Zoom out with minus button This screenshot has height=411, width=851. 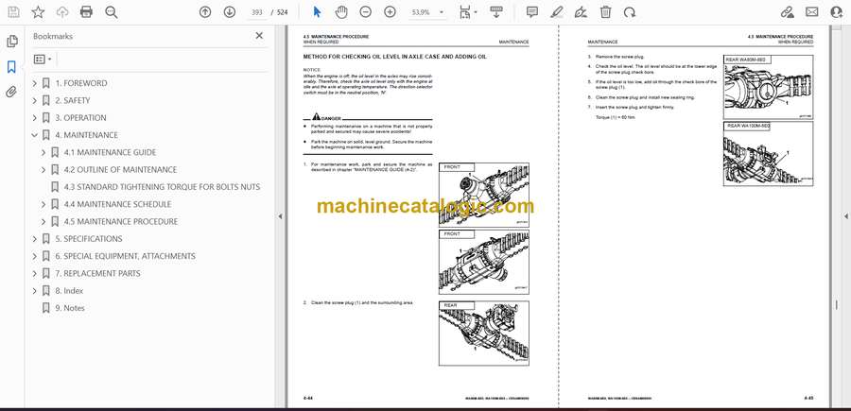pos(366,12)
